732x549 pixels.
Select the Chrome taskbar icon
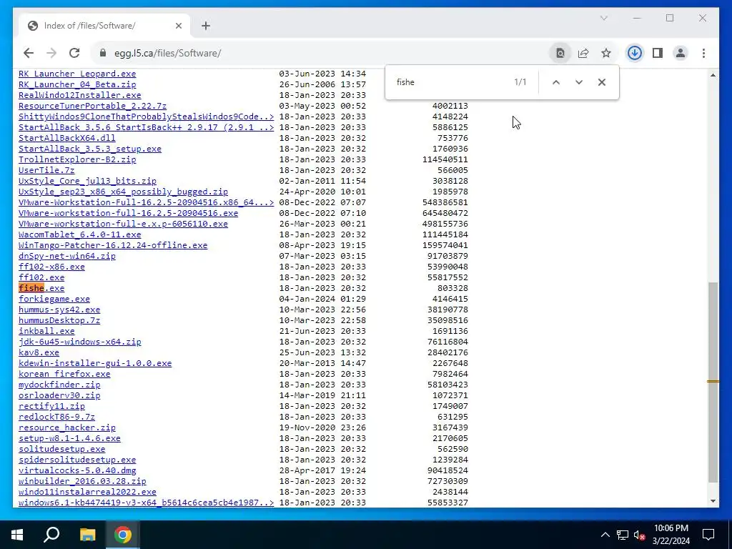coord(123,535)
